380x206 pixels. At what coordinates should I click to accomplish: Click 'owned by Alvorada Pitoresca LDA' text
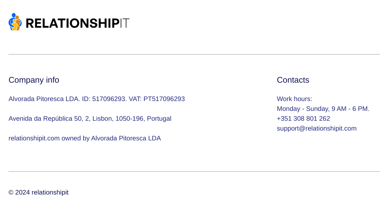click(111, 138)
